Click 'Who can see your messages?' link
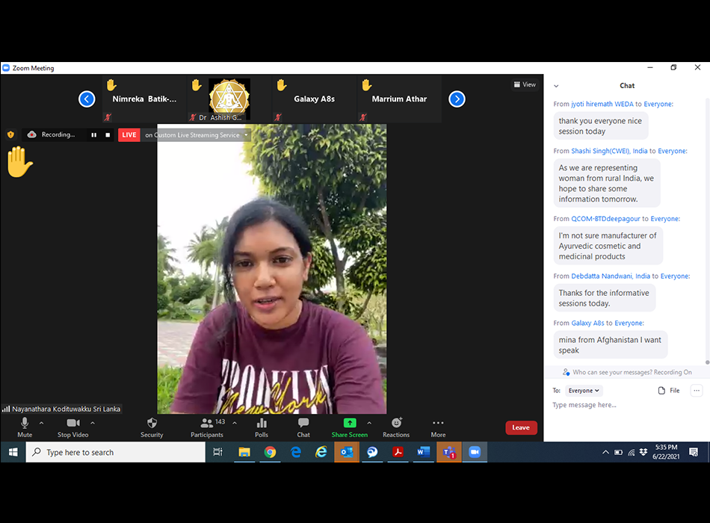 (612, 372)
